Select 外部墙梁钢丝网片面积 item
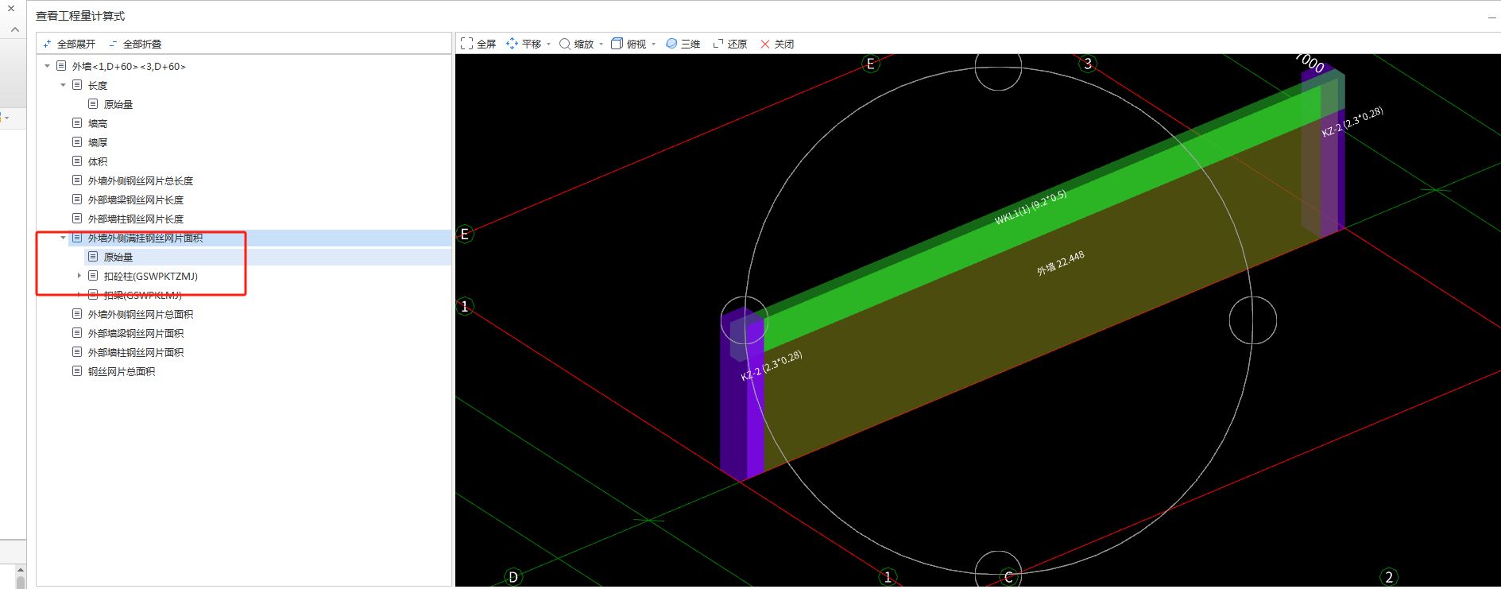Image resolution: width=1501 pixels, height=589 pixels. point(136,333)
